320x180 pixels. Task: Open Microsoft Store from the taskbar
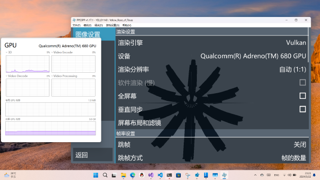178,175
